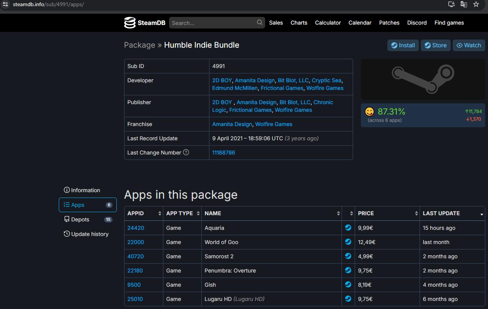Sort the table by LAST UPDATE column
Viewport: 488px width, 309px height.
point(452,213)
